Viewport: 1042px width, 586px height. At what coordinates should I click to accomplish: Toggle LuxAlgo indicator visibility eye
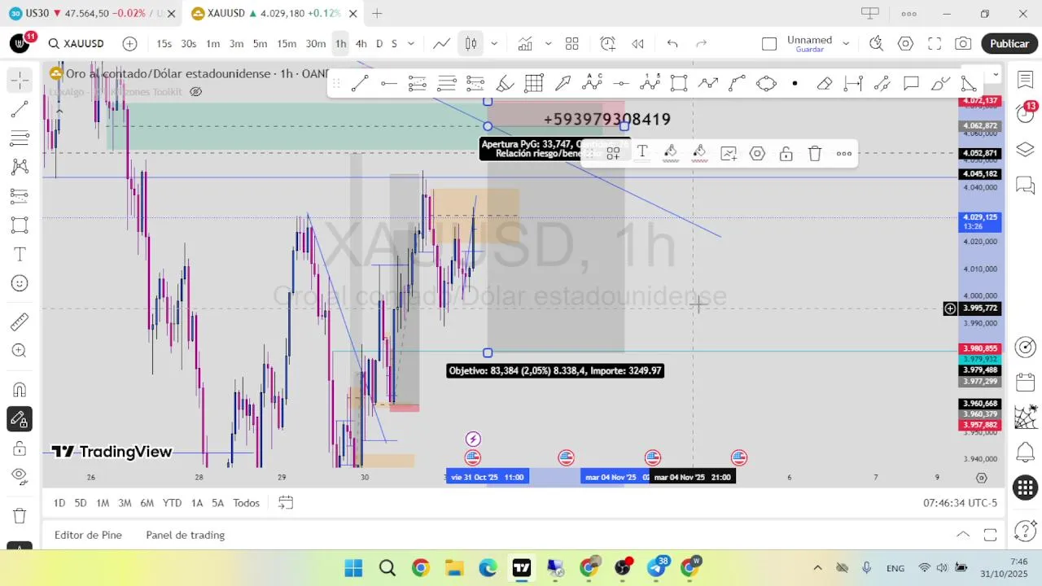click(x=195, y=92)
